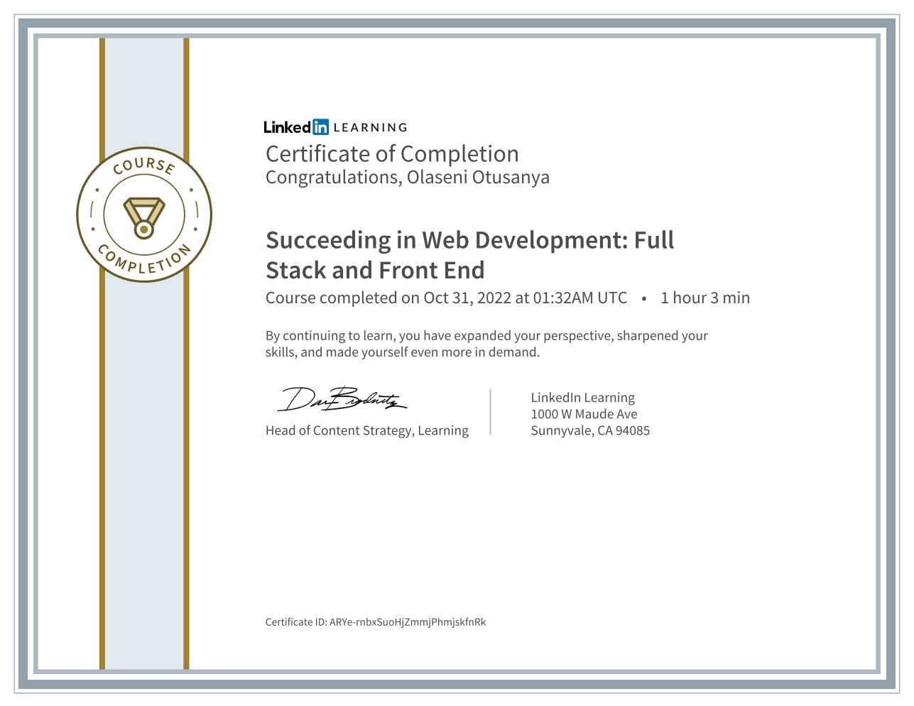Click the LEARNING text beside the logo
Screen dimensions: 914x706
tap(370, 128)
